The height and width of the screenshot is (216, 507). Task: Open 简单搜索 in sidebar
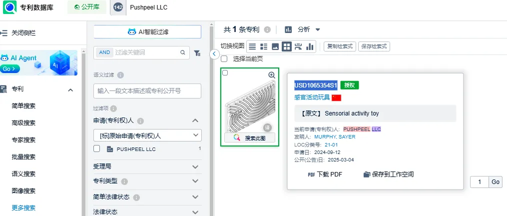[x=23, y=106]
